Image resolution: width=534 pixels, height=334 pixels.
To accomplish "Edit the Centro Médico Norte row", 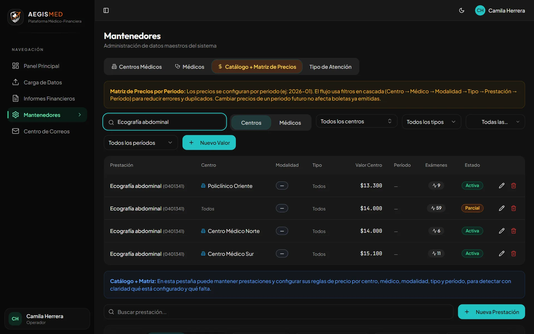I will 502,231.
